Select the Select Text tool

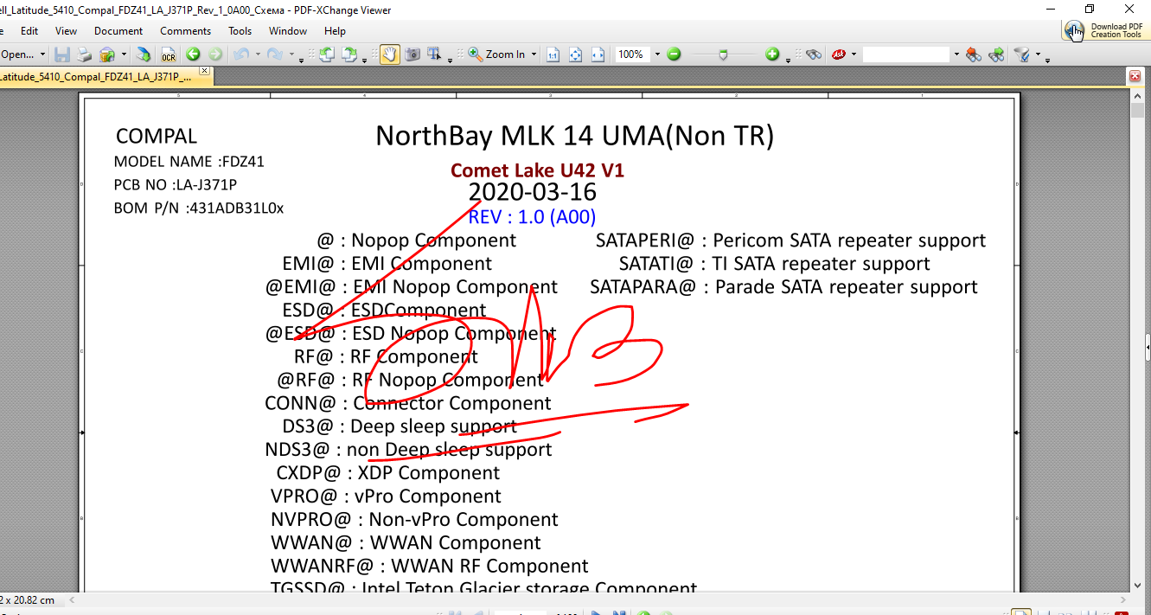[433, 54]
